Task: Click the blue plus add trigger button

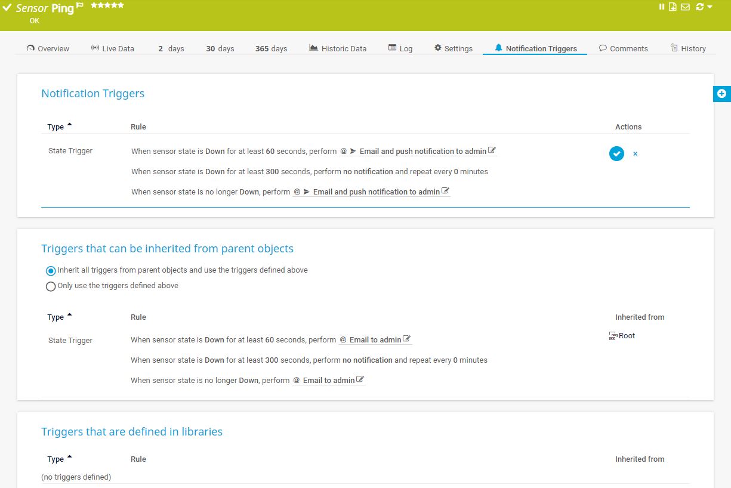Action: pos(721,94)
